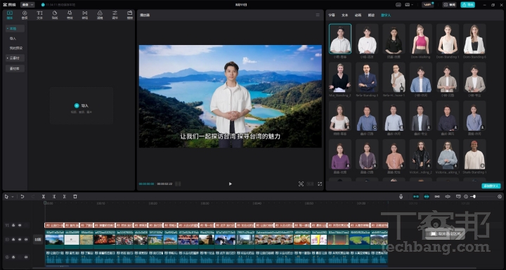Open the layout dropdown in title bar
Image resolution: width=506 pixels, height=270 pixels.
coord(409,5)
